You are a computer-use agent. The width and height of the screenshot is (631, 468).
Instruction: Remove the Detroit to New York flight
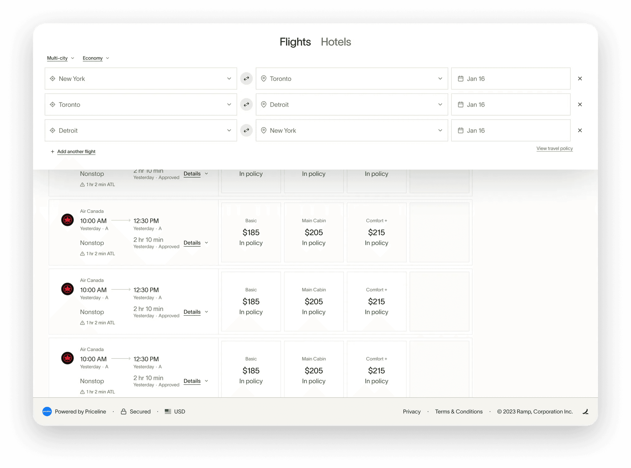coord(580,130)
